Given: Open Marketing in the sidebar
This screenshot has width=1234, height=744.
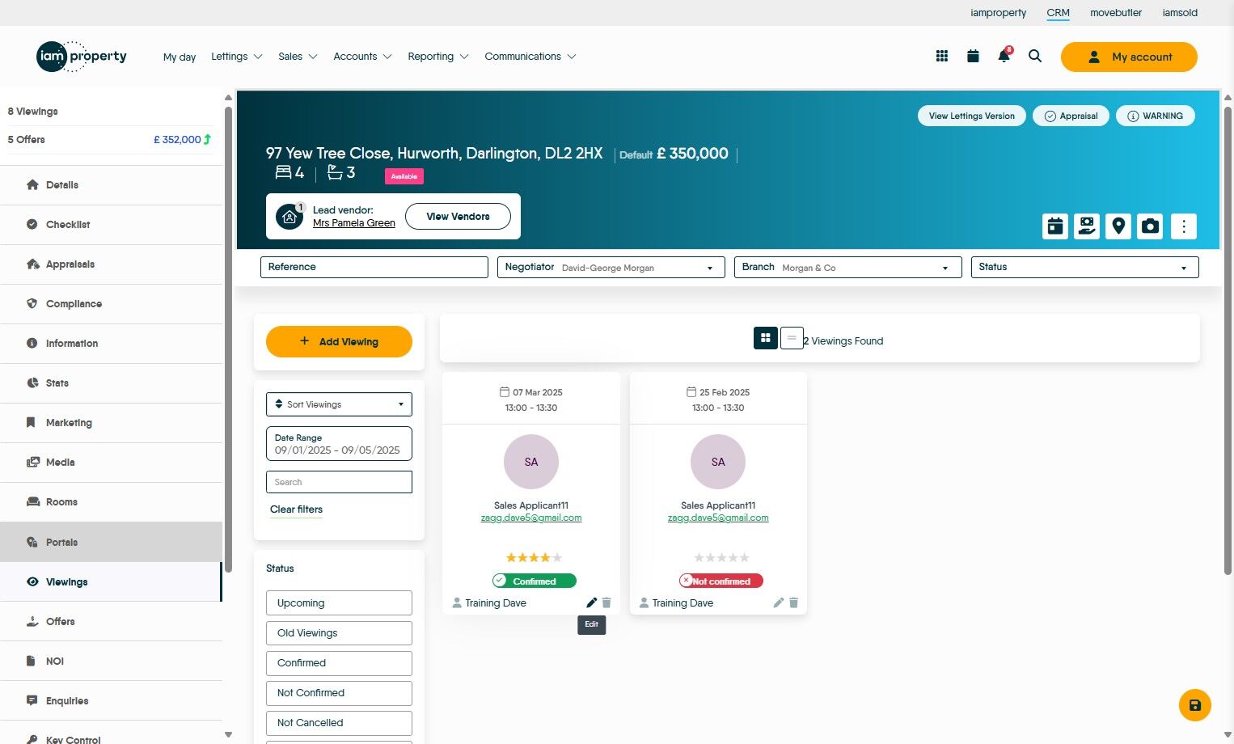Looking at the screenshot, I should pyautogui.click(x=111, y=423).
